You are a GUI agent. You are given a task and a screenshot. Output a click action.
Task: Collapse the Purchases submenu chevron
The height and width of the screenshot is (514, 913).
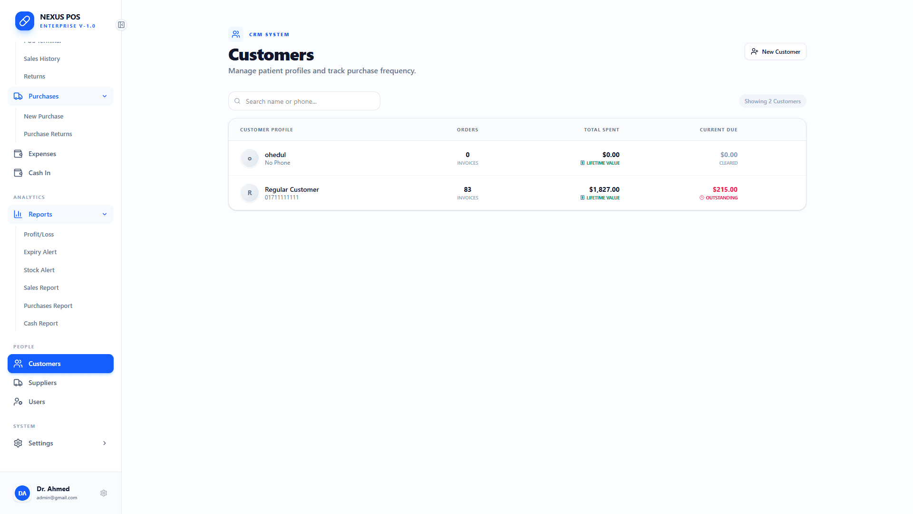(105, 96)
